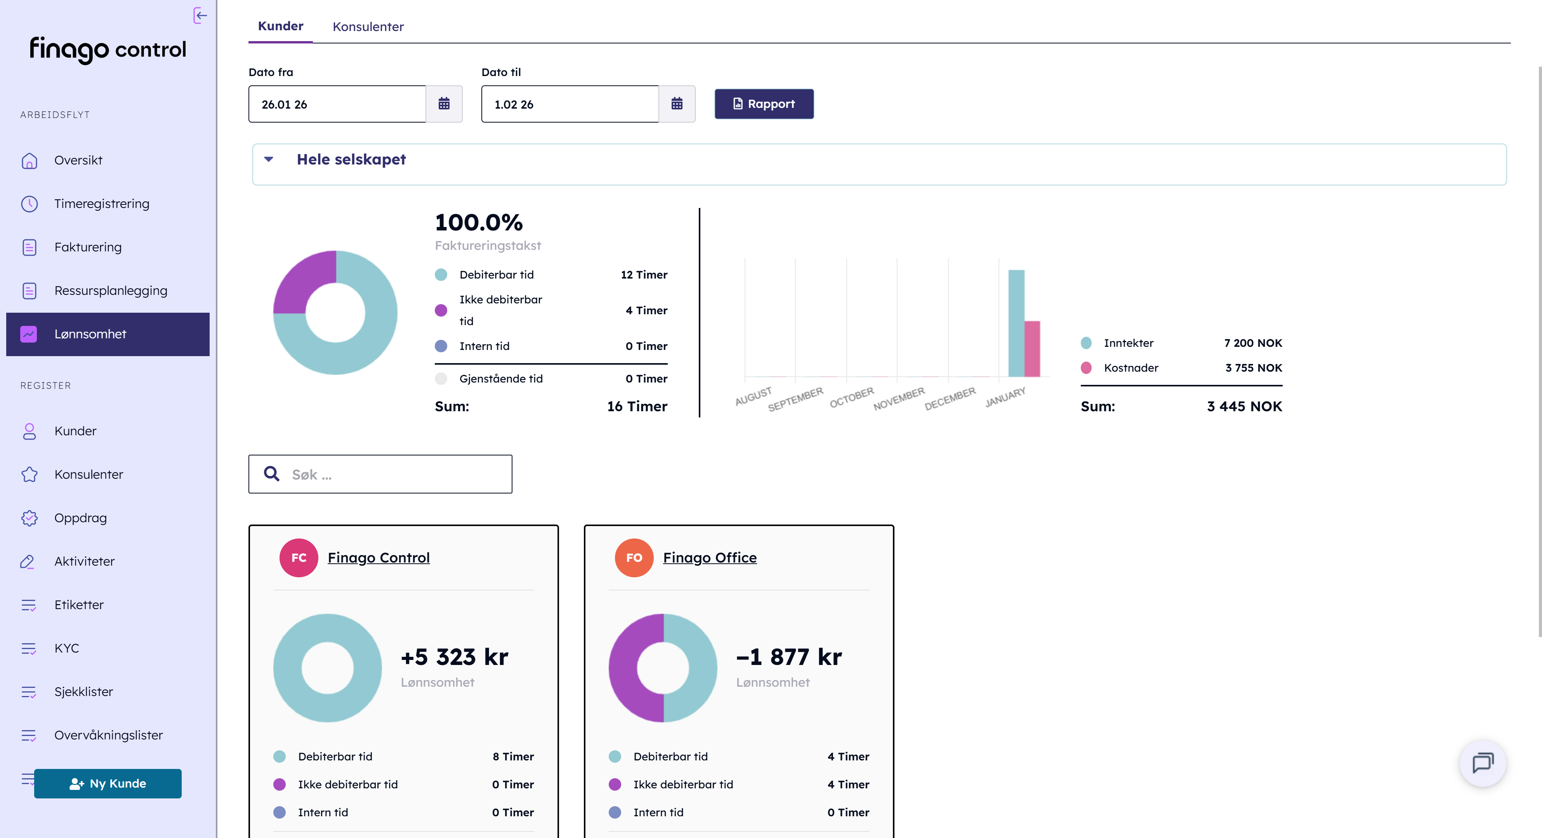Open Fakturering in the sidebar menu

[x=87, y=247]
